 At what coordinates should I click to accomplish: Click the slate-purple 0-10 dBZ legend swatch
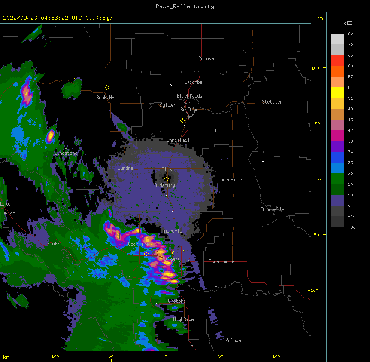[337, 200]
